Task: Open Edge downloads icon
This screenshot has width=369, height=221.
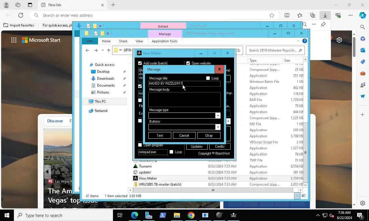Action: click(x=325, y=15)
